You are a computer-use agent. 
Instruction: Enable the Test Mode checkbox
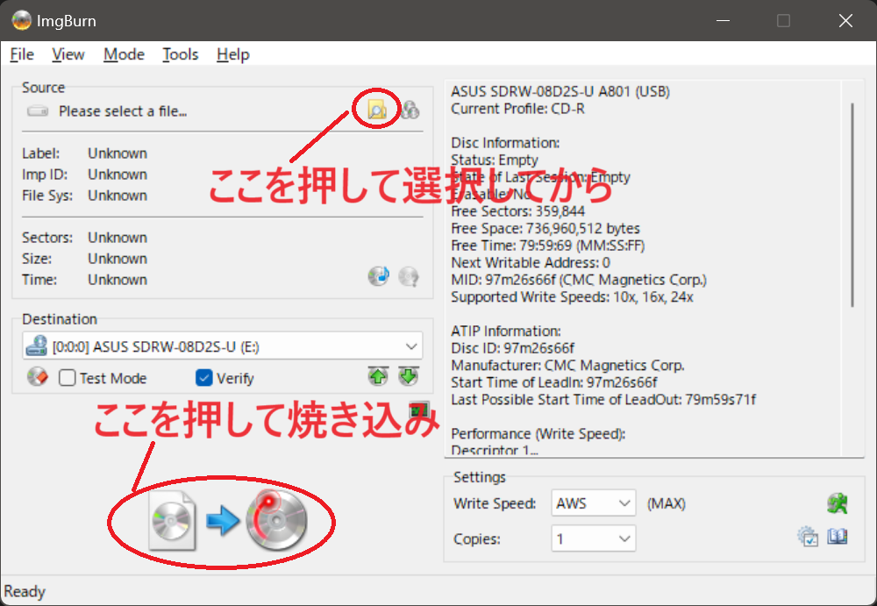(x=68, y=378)
